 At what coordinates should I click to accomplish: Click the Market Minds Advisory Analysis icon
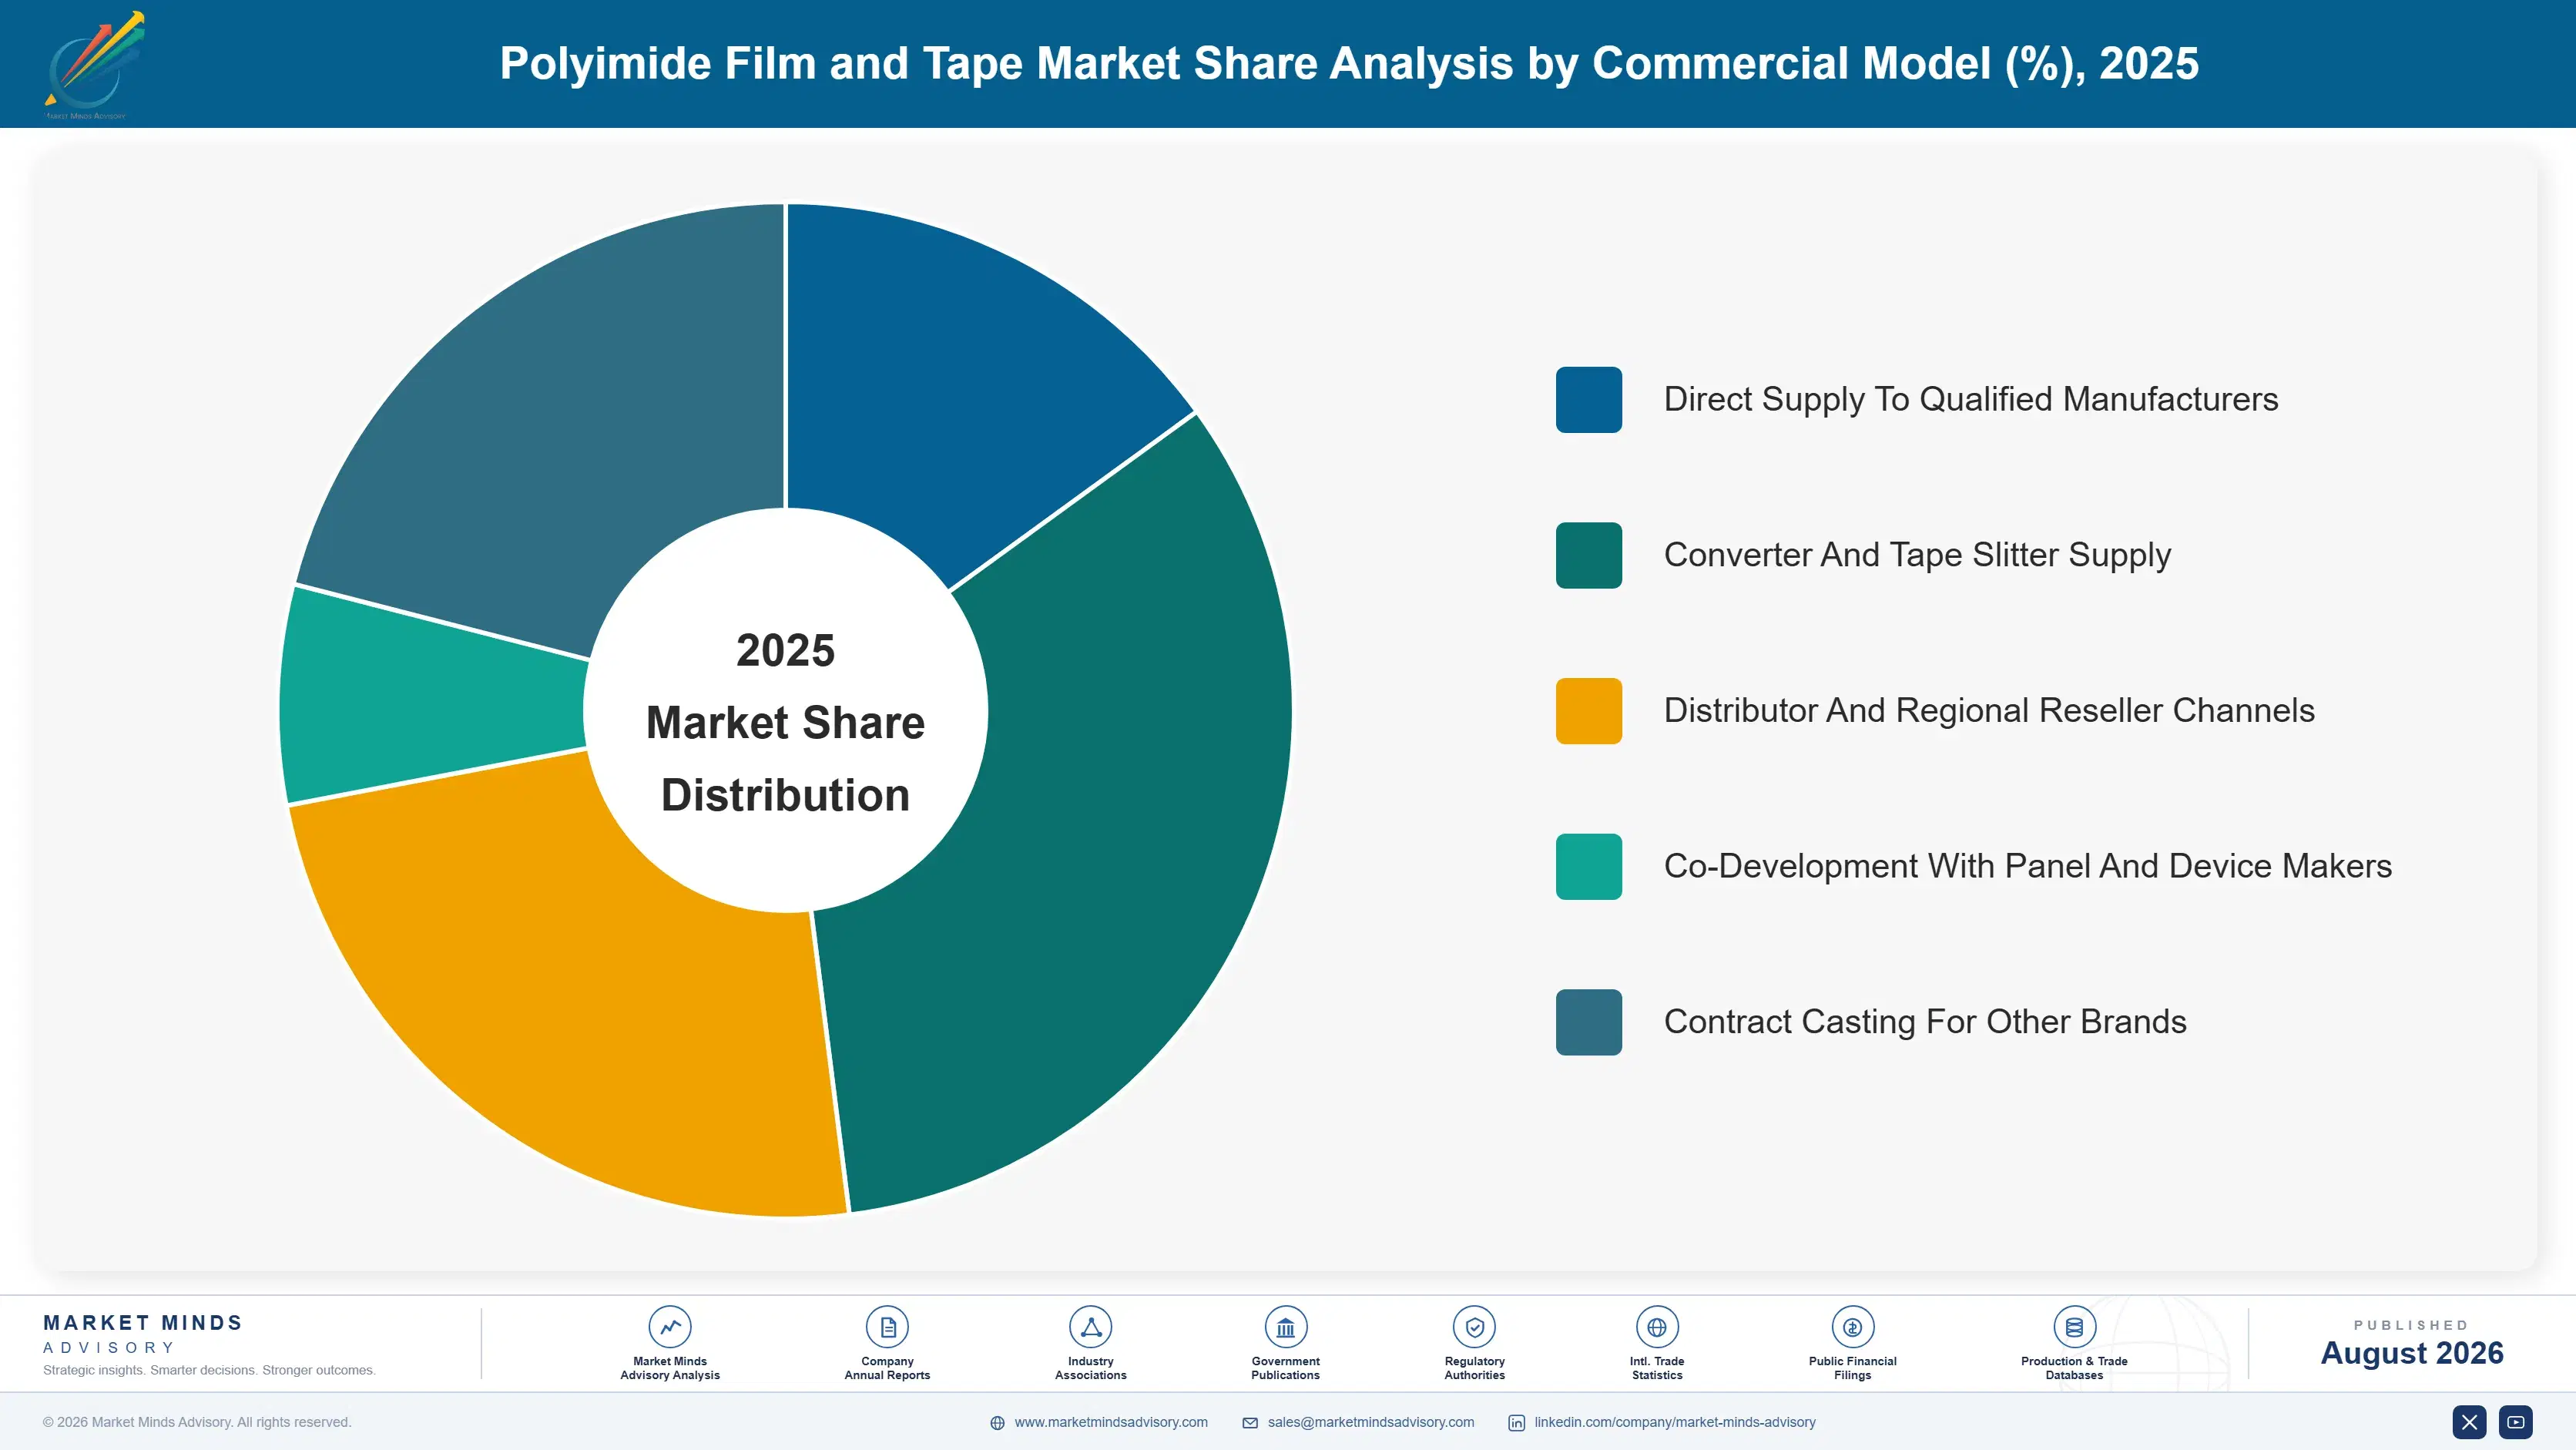click(670, 1327)
